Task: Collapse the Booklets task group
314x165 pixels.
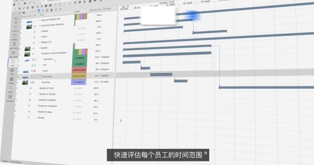Action: click(40, 48)
